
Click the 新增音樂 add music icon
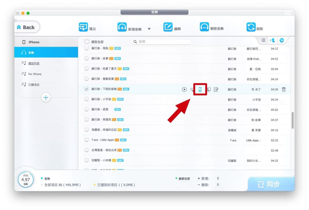point(122,27)
